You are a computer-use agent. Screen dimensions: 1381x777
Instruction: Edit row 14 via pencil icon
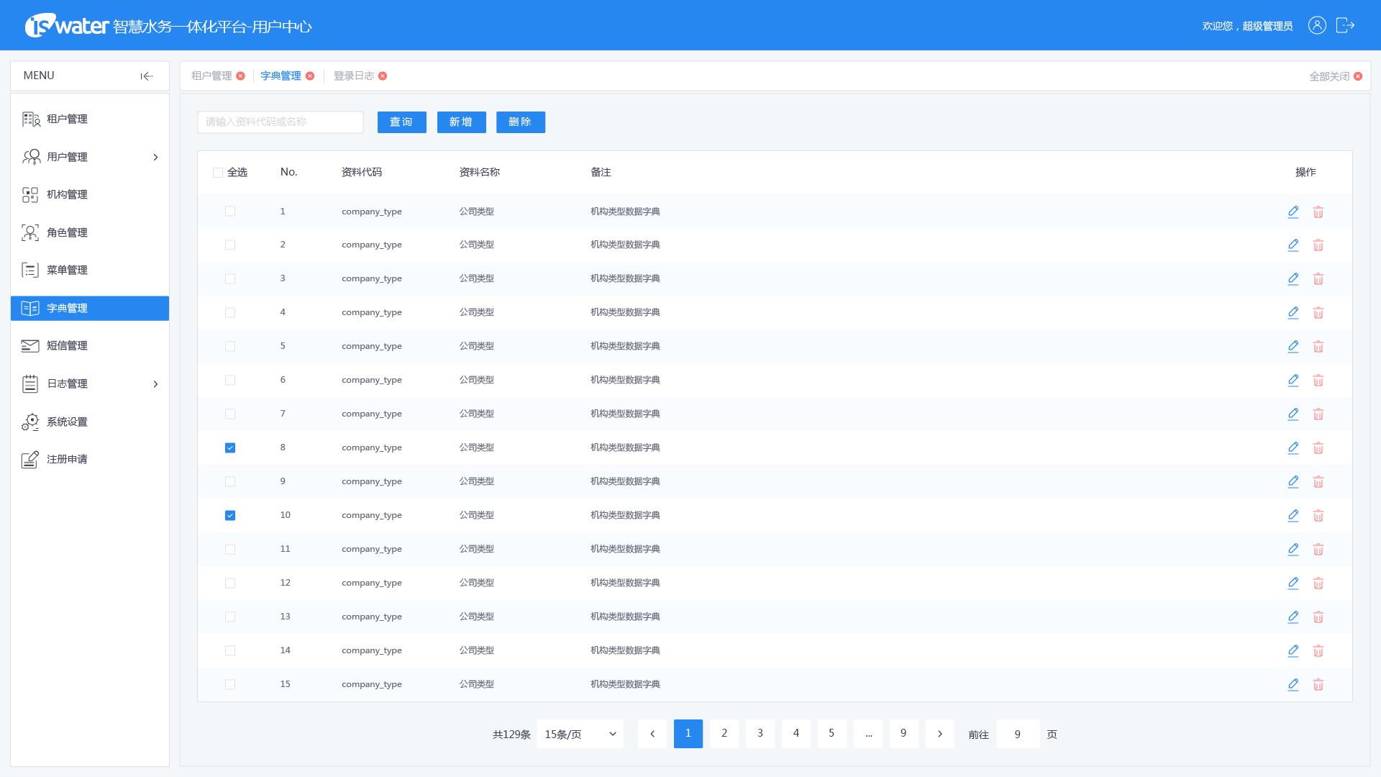pyautogui.click(x=1293, y=651)
